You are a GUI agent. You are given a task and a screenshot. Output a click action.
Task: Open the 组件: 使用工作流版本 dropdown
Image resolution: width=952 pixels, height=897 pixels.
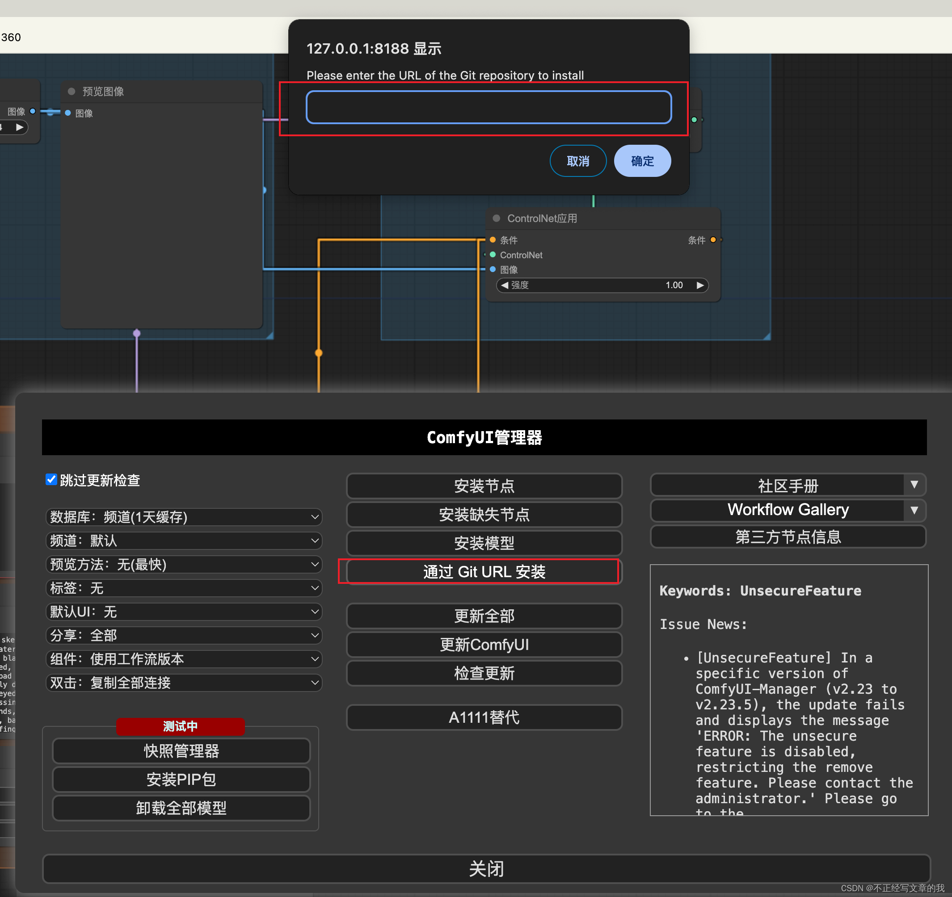(x=184, y=659)
